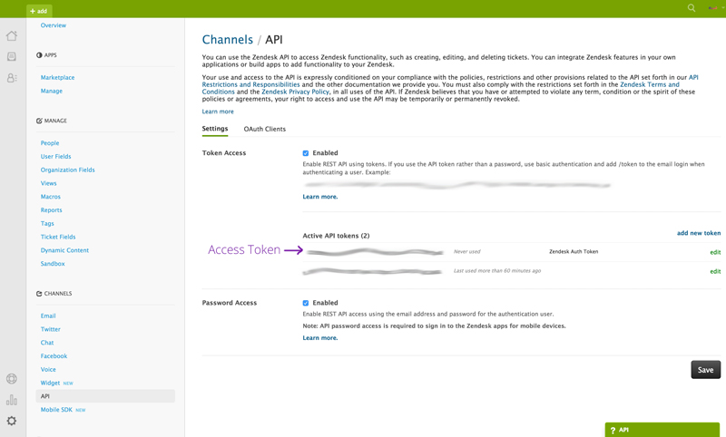
Task: Open the API help widget
Action: [662, 430]
